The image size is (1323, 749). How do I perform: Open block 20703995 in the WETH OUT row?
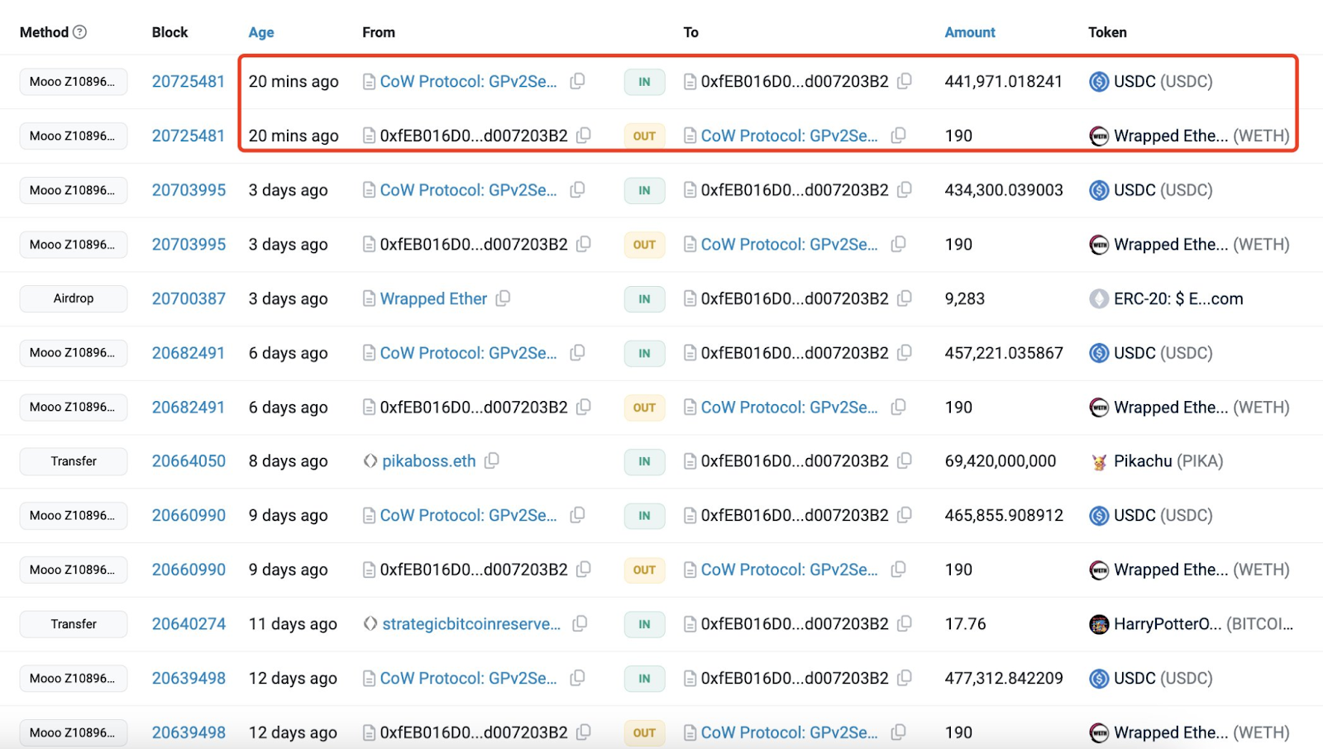(189, 244)
